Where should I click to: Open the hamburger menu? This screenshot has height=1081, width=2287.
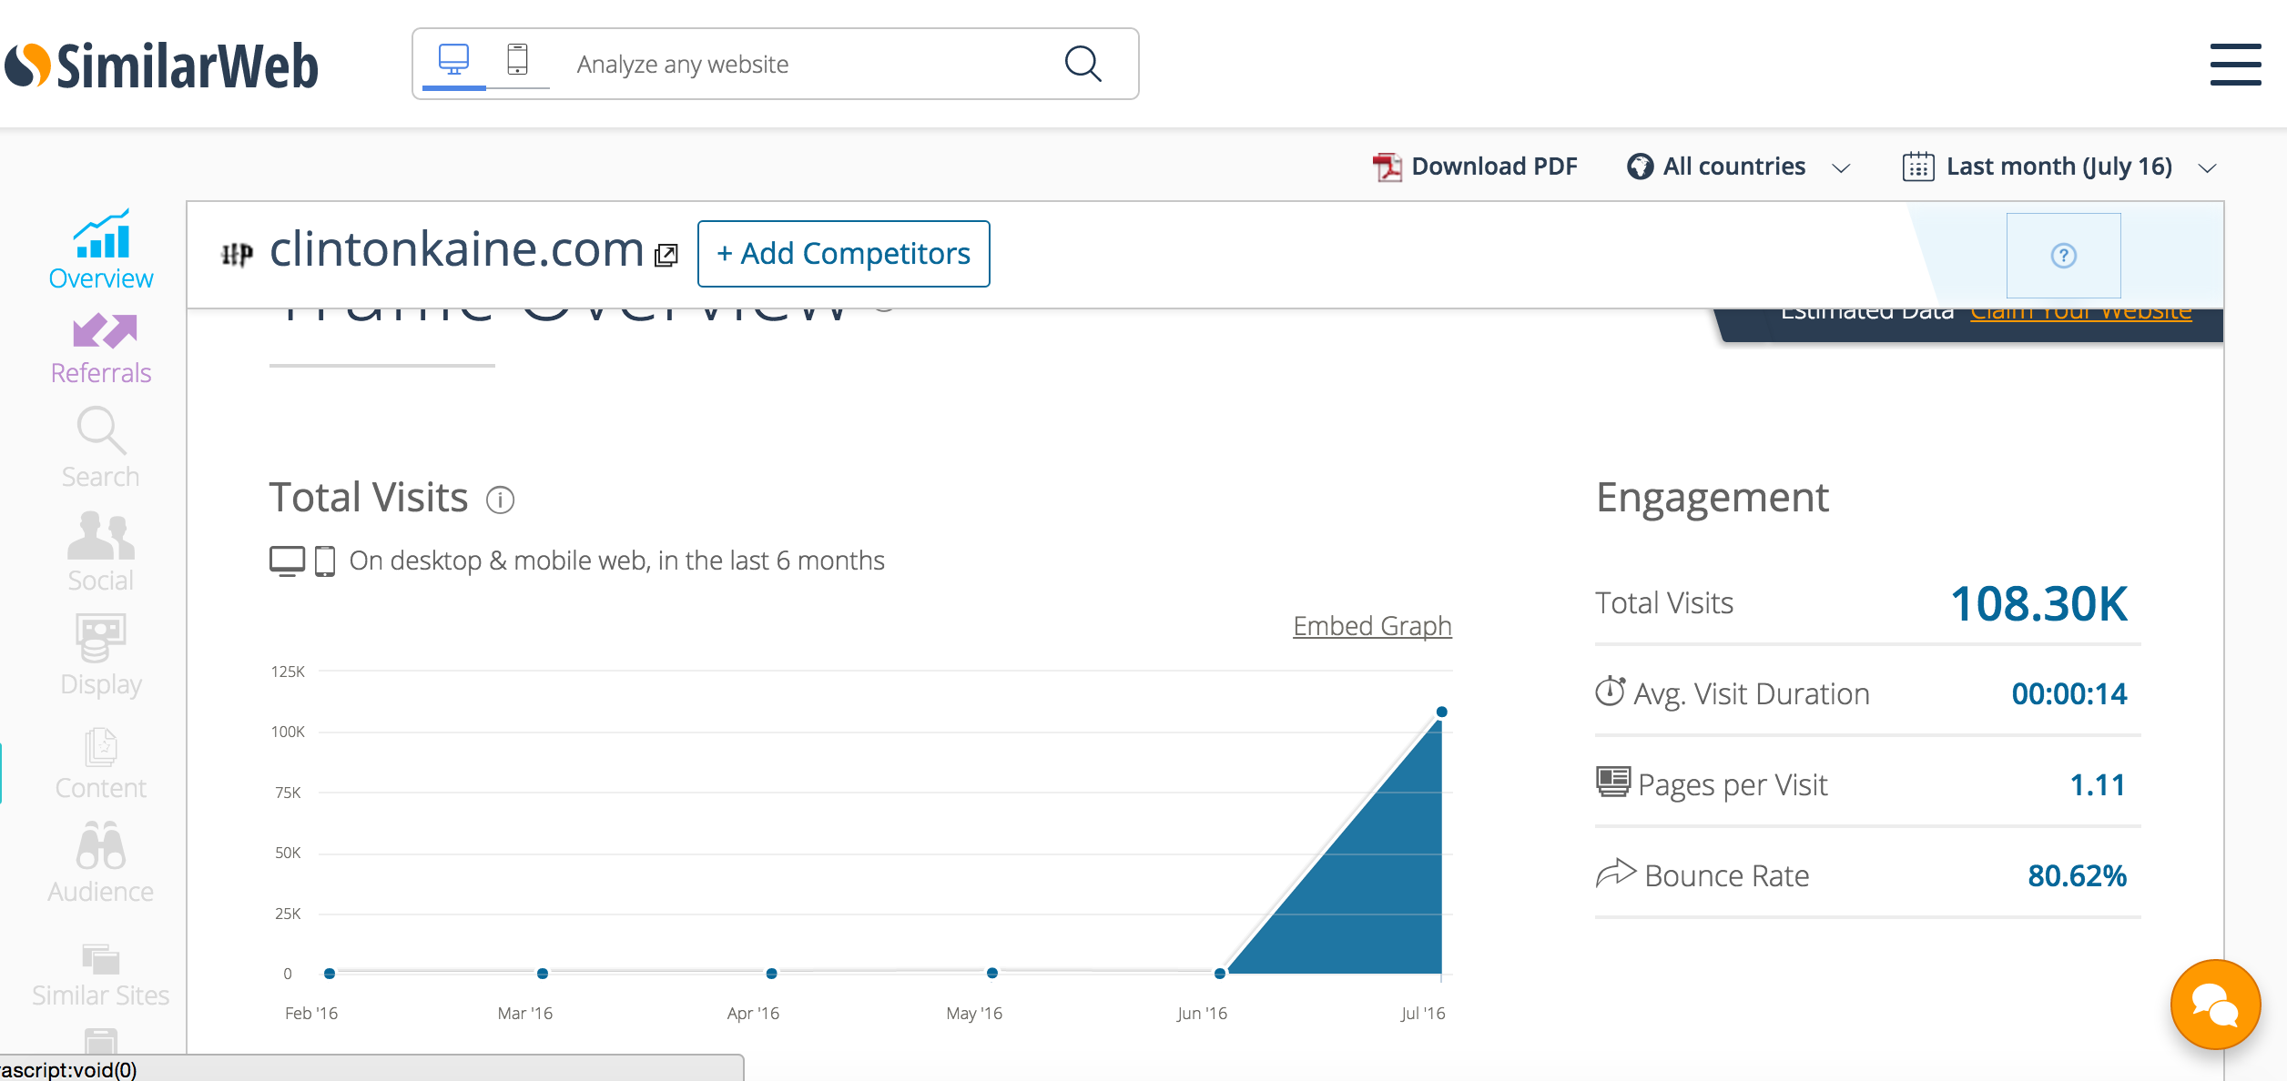tap(2235, 65)
